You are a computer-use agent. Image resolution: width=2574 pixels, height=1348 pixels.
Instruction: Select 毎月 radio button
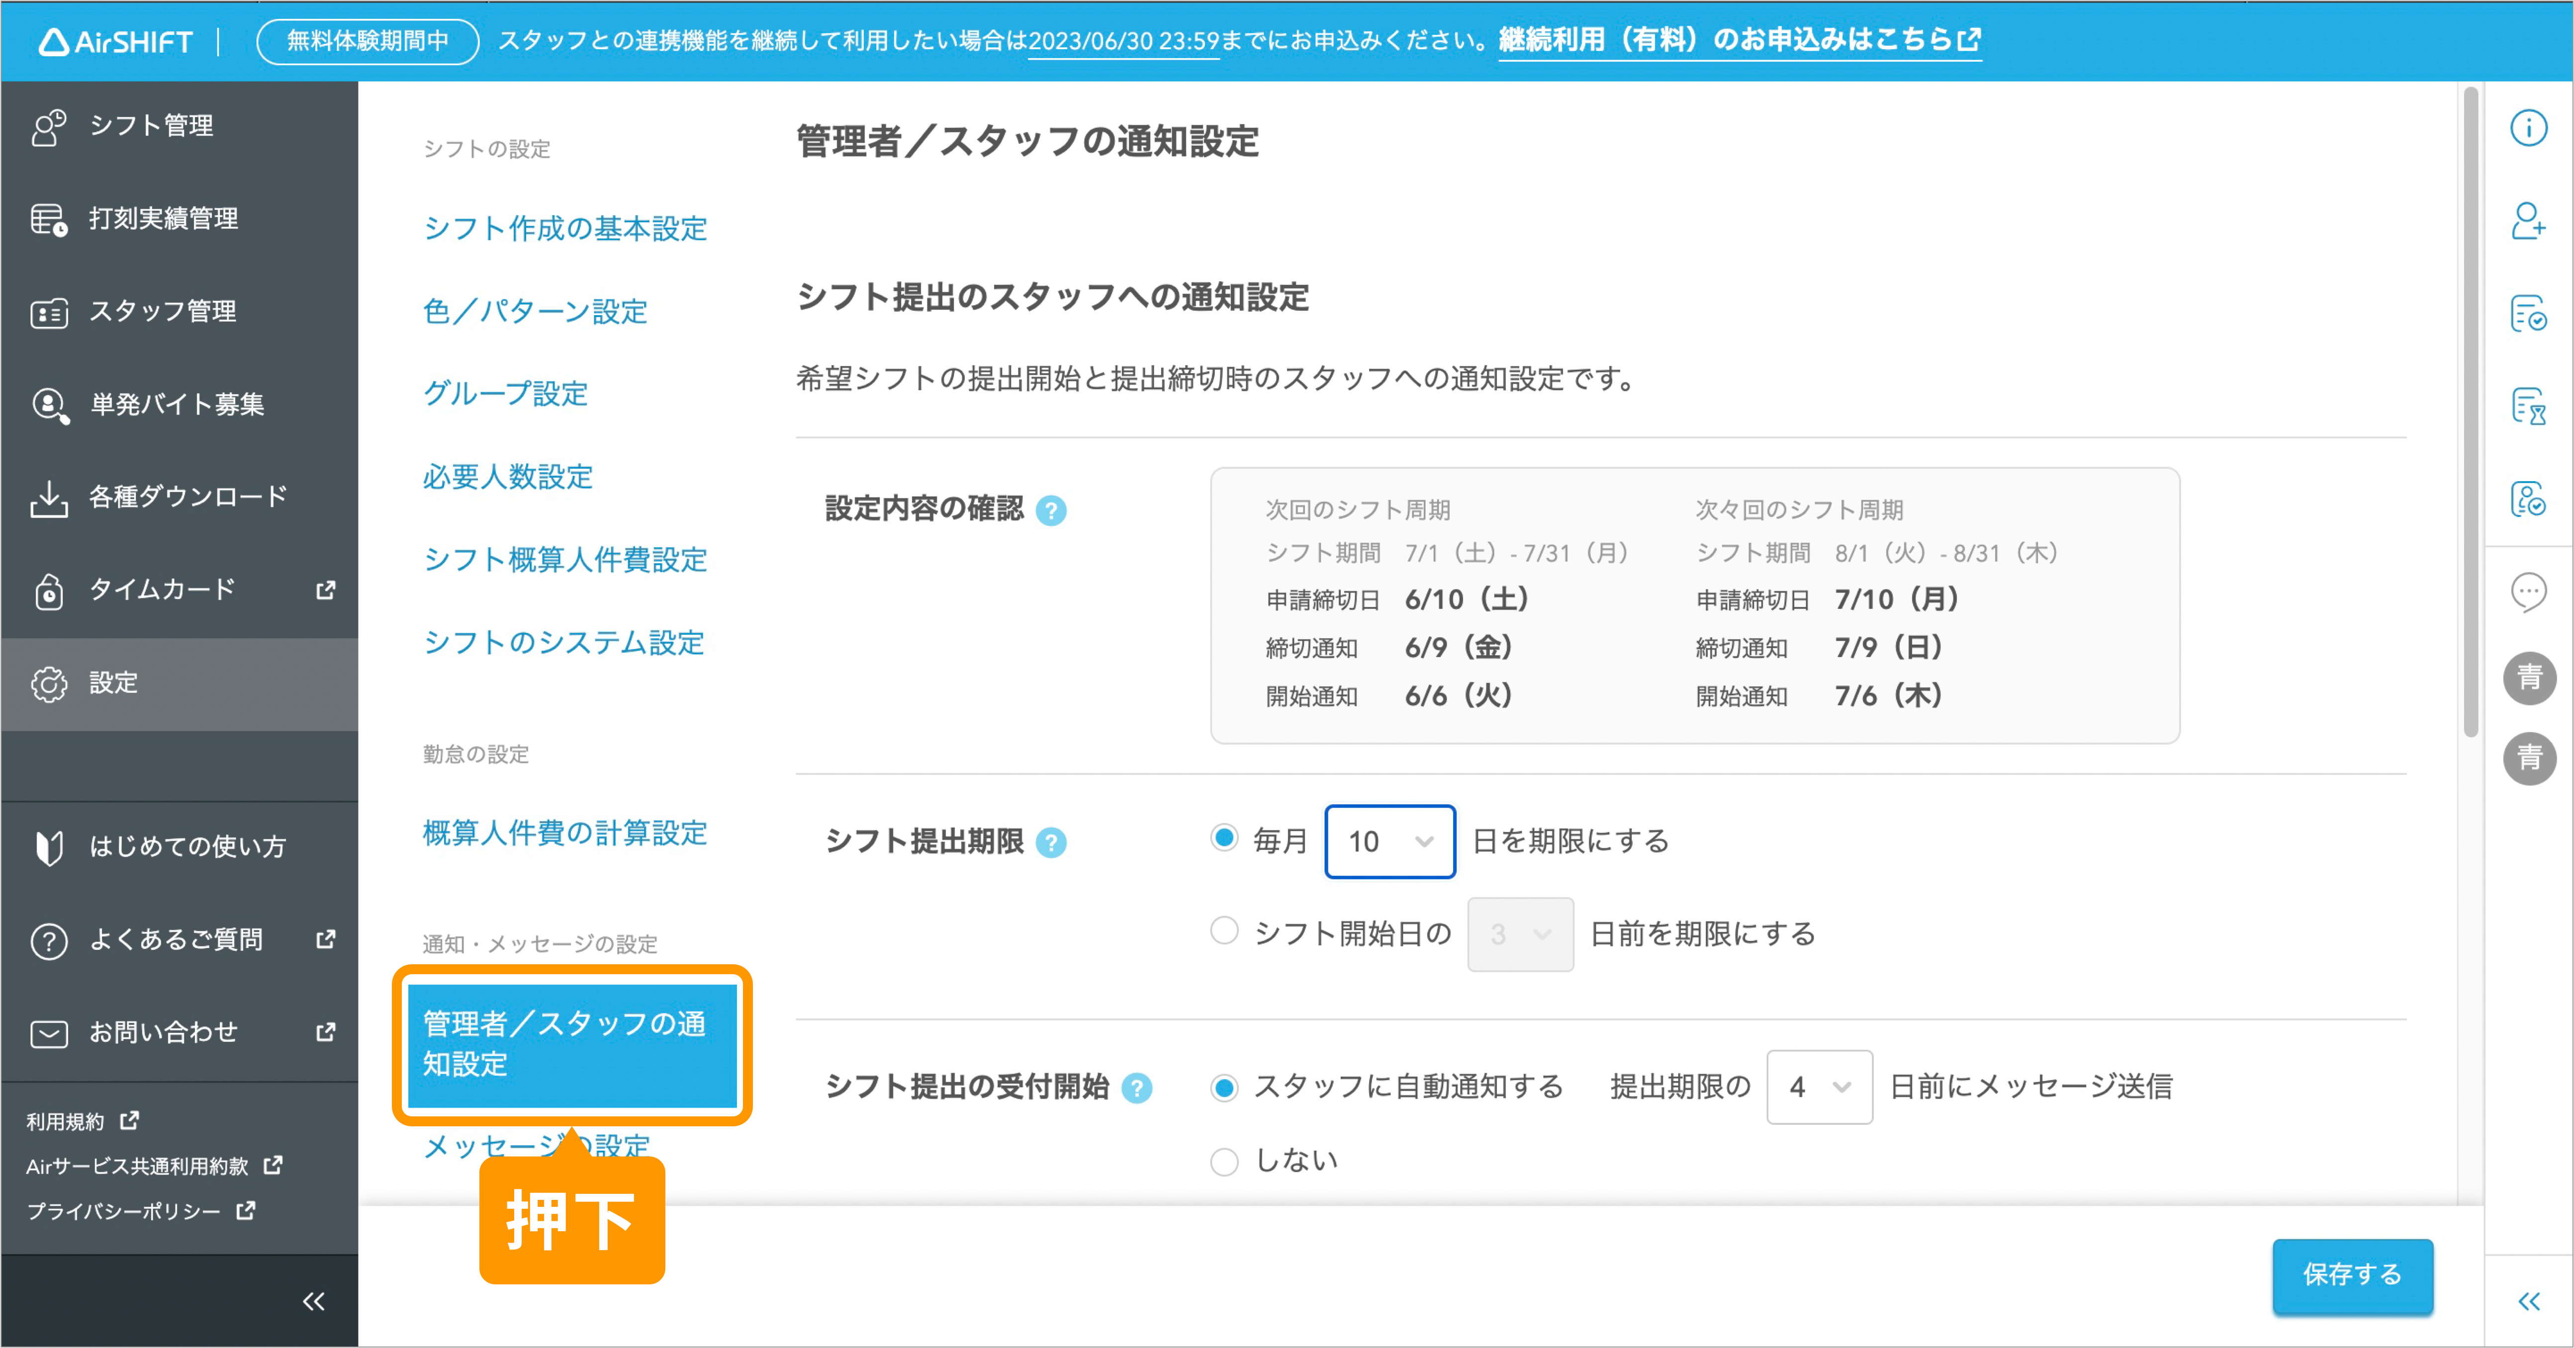[1224, 839]
